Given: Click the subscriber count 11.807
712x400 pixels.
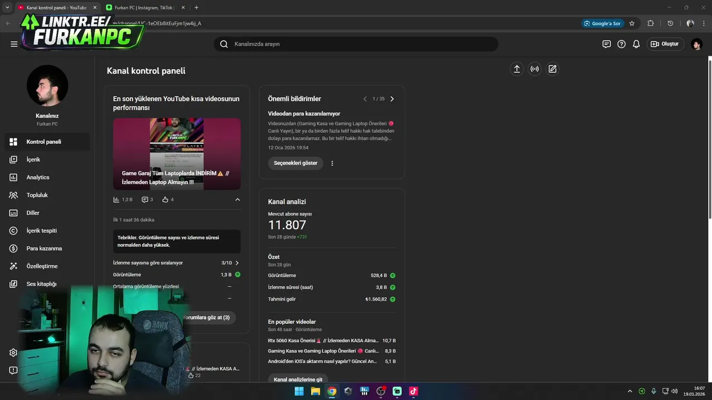Looking at the screenshot, I should (x=287, y=225).
